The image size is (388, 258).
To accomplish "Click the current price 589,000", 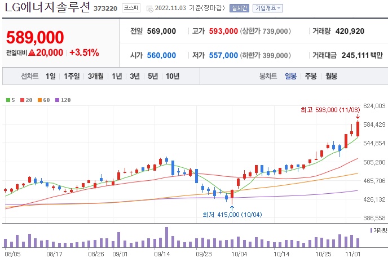I will pos(35,37).
